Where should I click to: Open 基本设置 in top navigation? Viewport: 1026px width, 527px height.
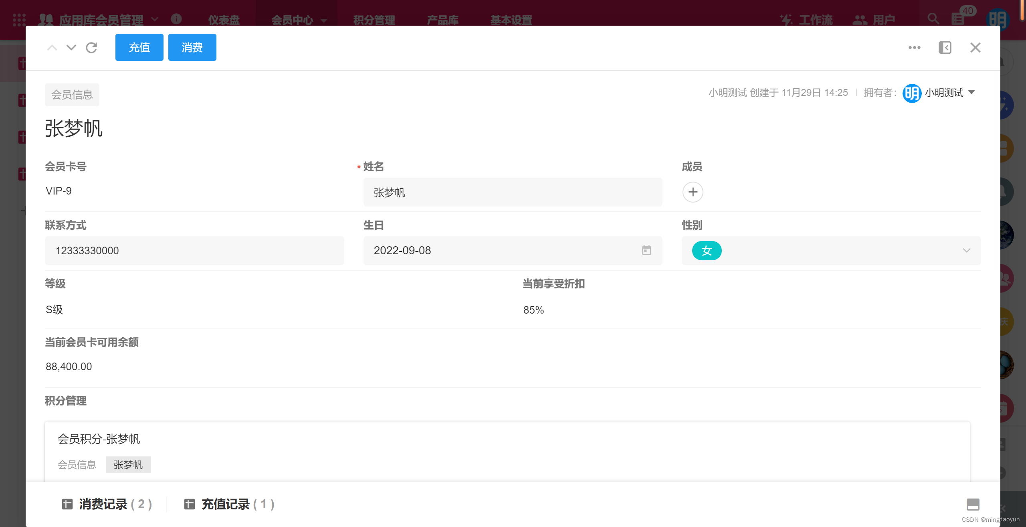point(511,20)
